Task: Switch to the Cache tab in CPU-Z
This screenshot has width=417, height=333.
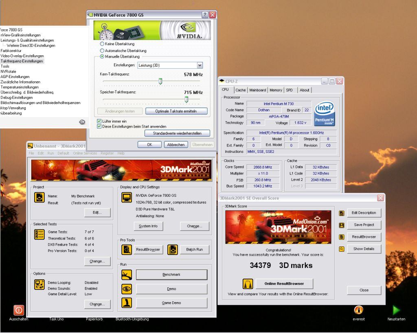Action: pyautogui.click(x=240, y=90)
